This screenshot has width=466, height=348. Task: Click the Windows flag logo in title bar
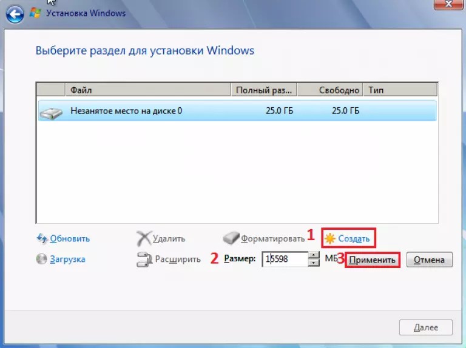tap(35, 13)
